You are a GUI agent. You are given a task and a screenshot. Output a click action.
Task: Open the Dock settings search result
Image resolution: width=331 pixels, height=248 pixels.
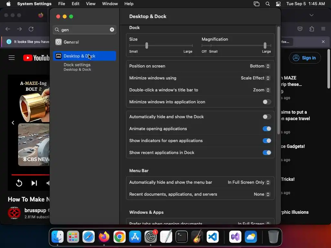click(x=84, y=67)
